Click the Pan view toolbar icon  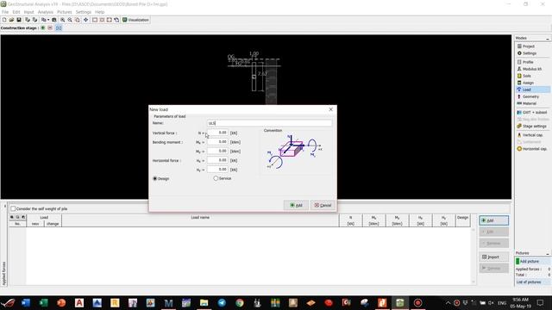pyautogui.click(x=85, y=20)
